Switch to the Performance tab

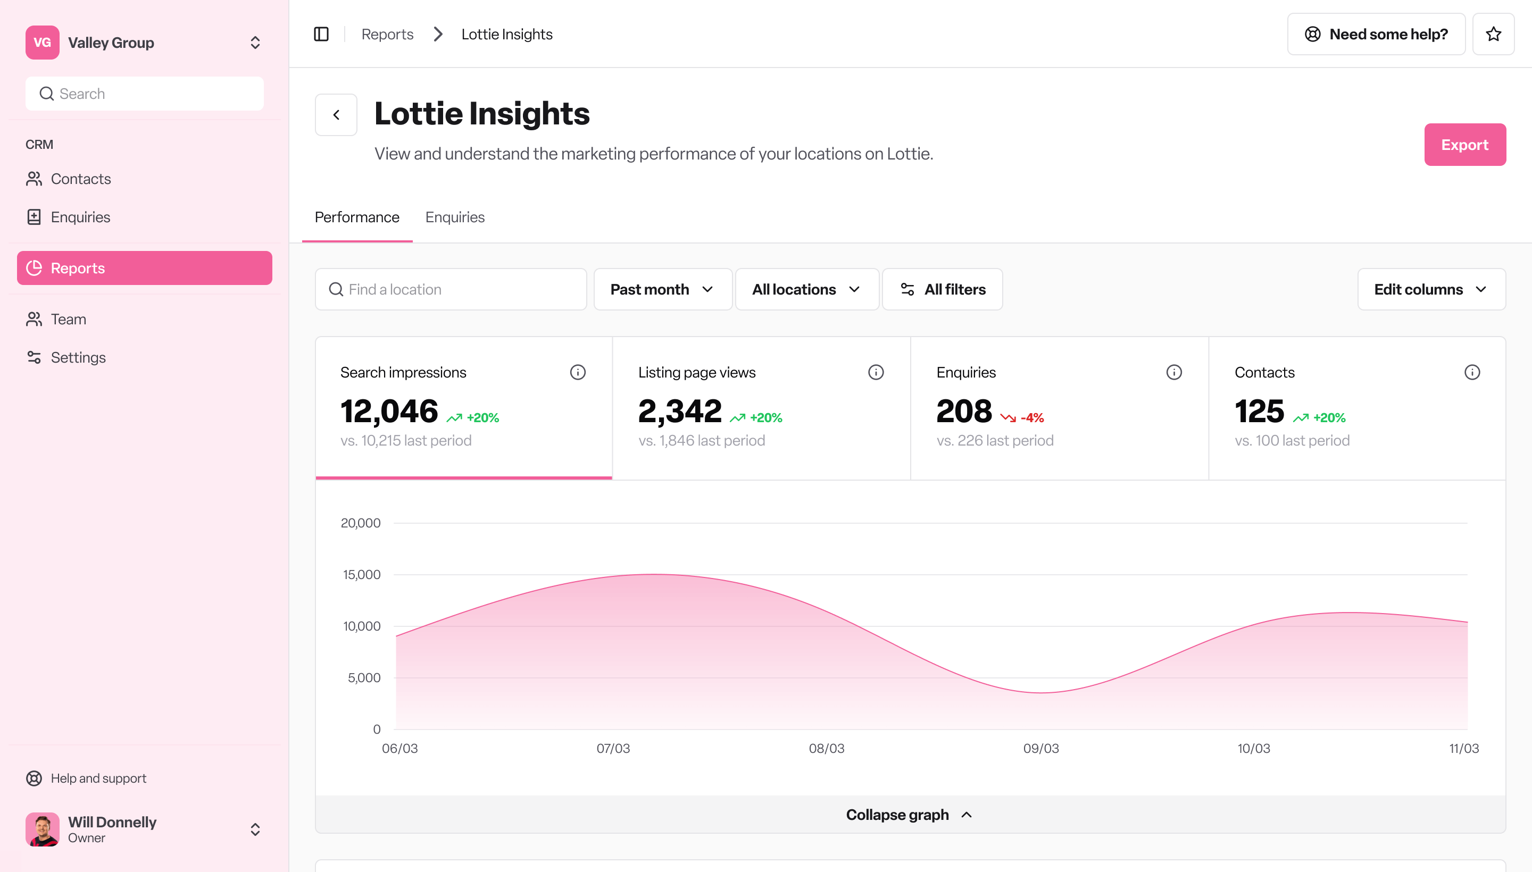click(357, 217)
